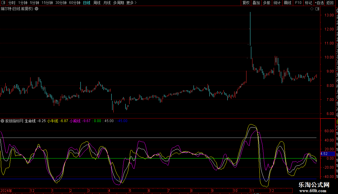Switch to the 5分钟 period tab

(34, 3)
